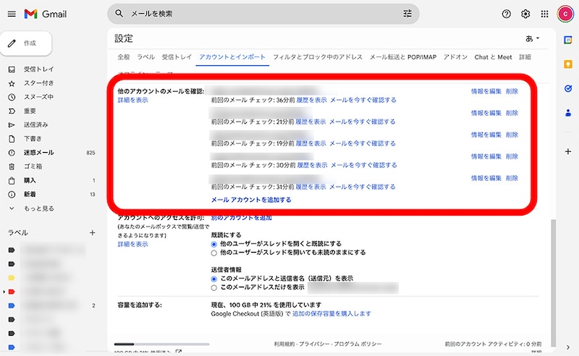Create new label with plus icon
The height and width of the screenshot is (356, 579).
pyautogui.click(x=93, y=233)
